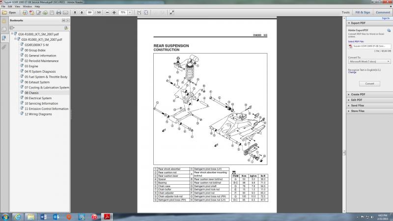
Task: Click the Adobe ExportPDF cloud icon
Action: [x=389, y=30]
